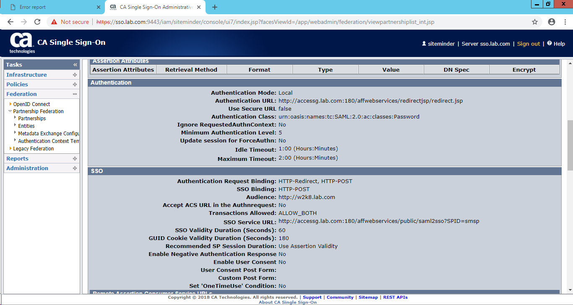Screen dimensions: 573x305
Task: Expand the Infrastructure section
Action: point(75,75)
